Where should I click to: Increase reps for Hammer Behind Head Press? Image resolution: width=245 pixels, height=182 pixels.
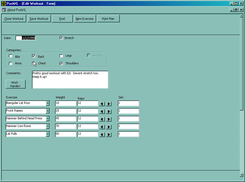point(109,119)
